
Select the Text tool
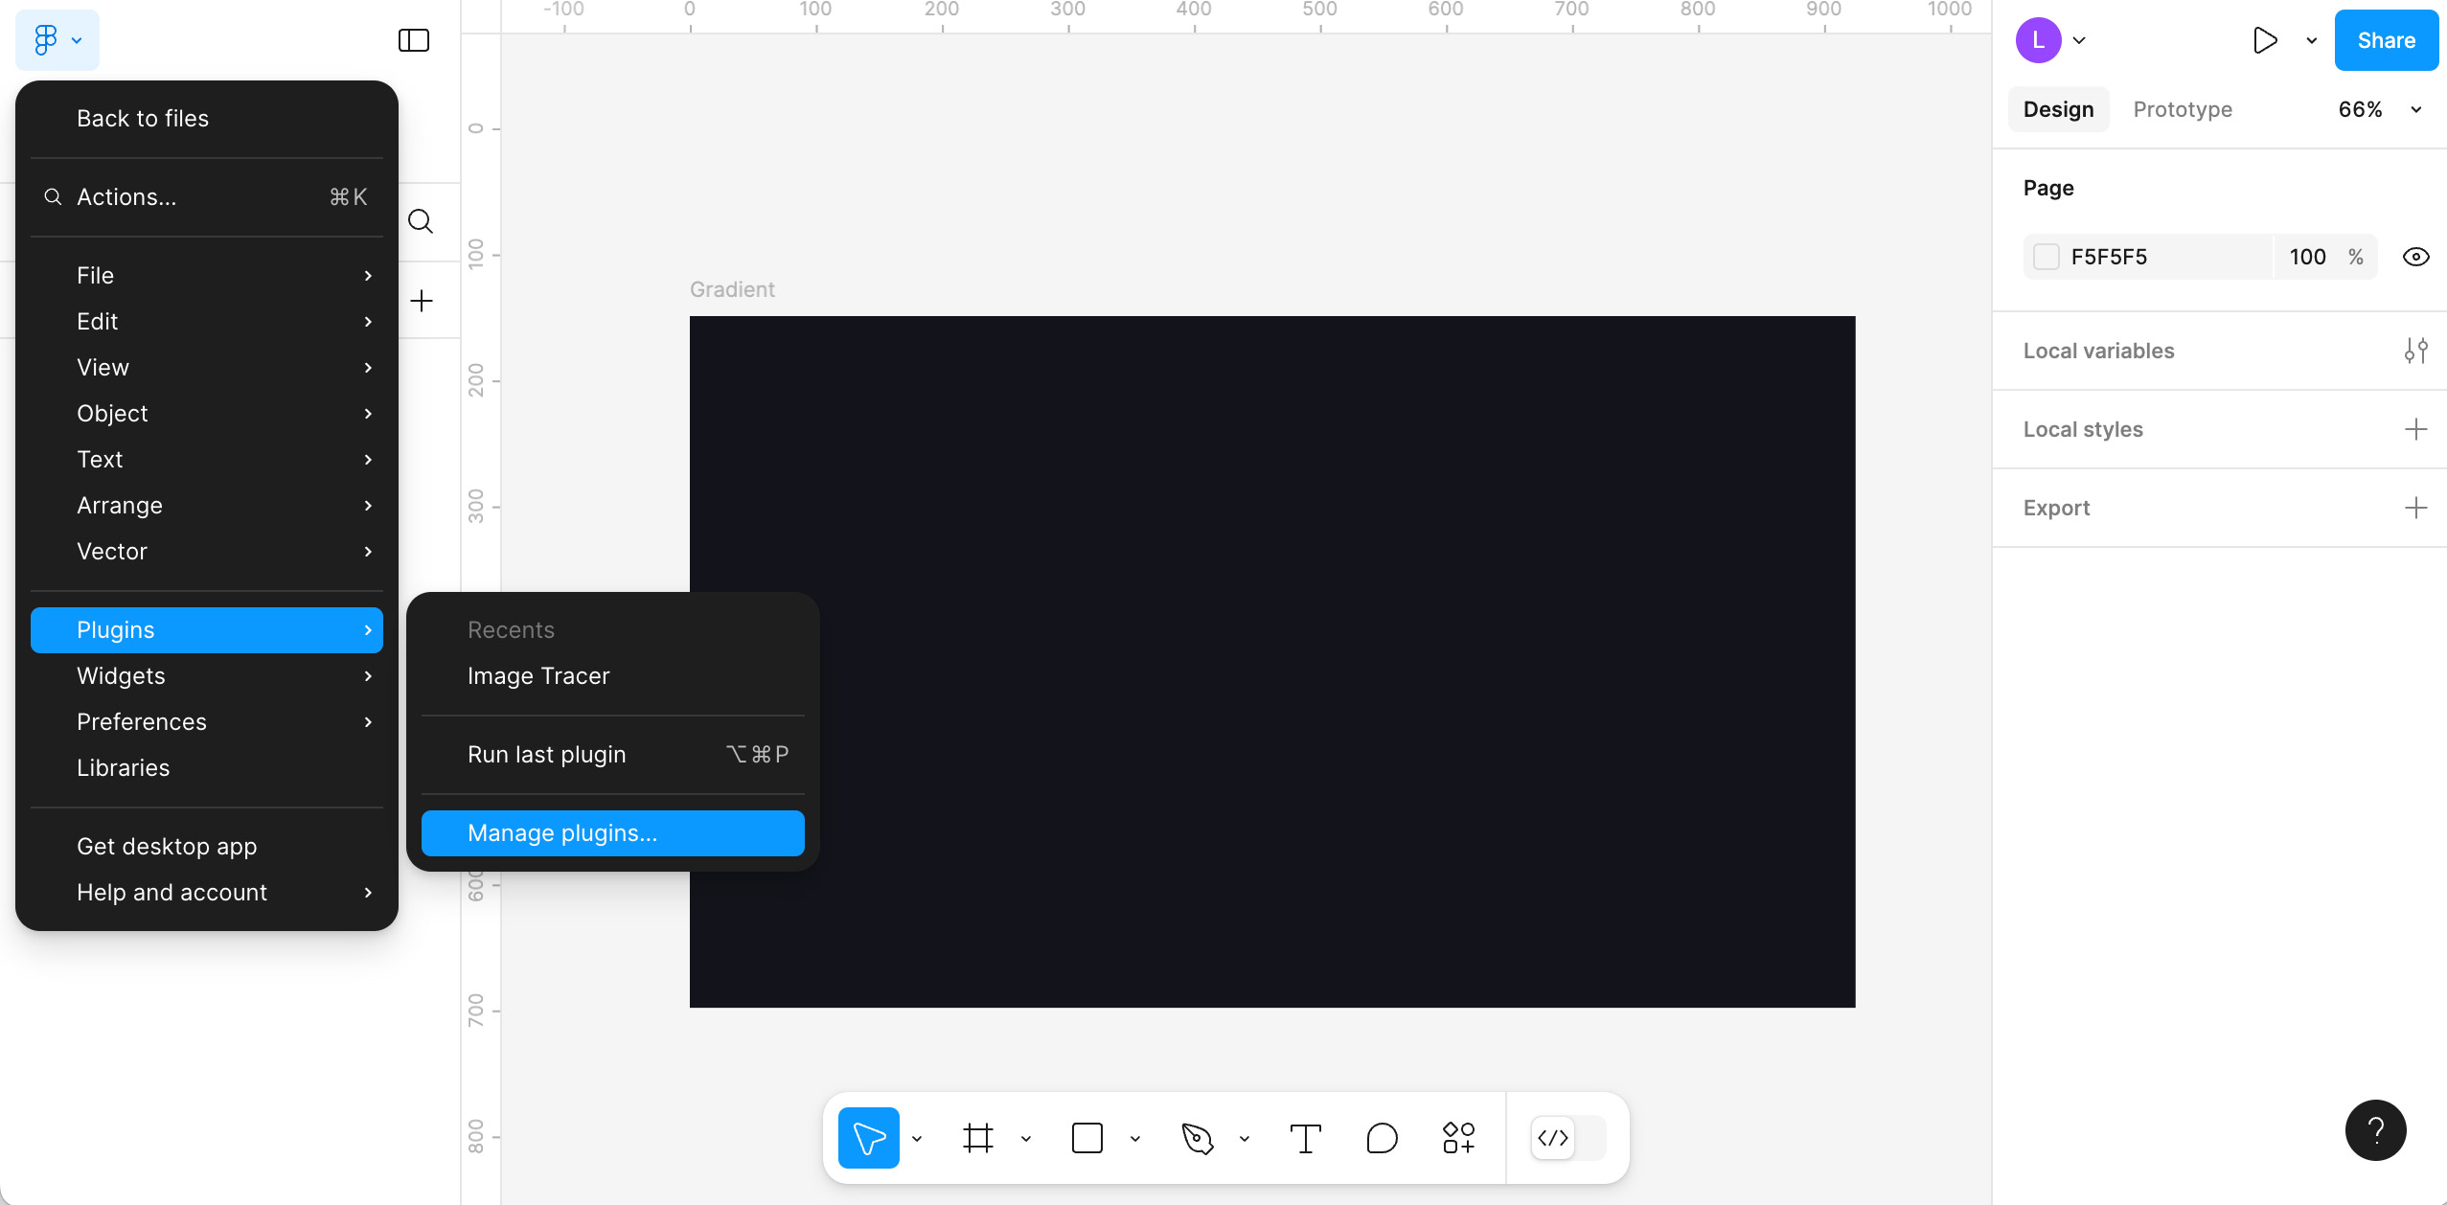click(1305, 1138)
